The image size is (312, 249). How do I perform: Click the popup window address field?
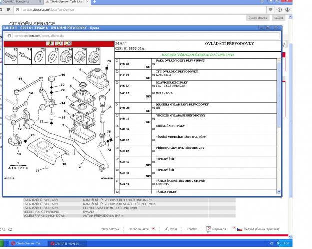tap(142, 36)
